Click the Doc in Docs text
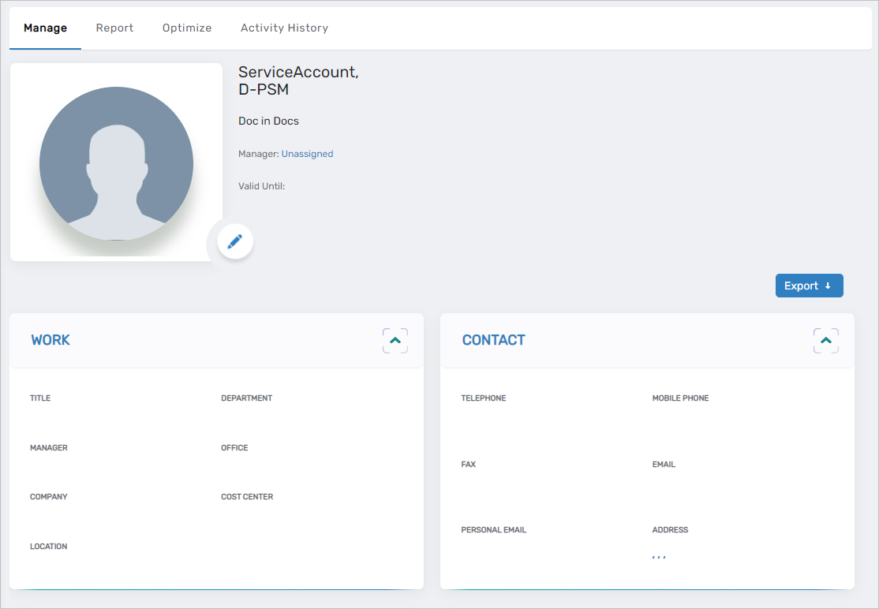 point(268,121)
